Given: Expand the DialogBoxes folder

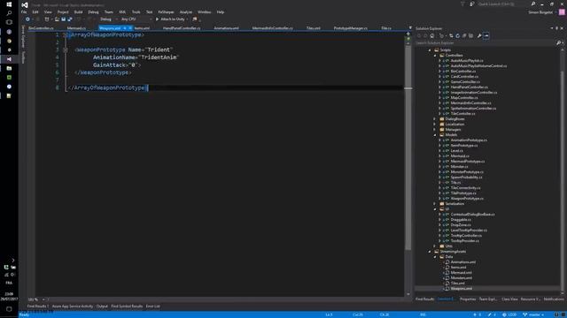Looking at the screenshot, I should pos(435,119).
